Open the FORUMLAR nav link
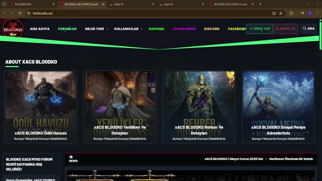Image resolution: width=322 pixels, height=181 pixels. coord(67,29)
